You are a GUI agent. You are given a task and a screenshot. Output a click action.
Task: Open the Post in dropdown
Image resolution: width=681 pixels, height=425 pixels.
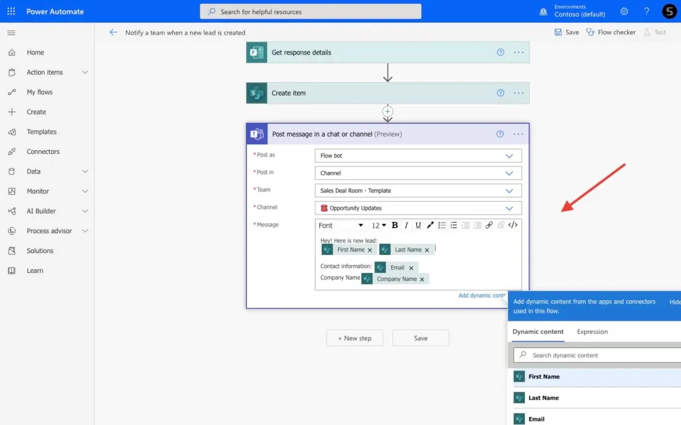point(418,173)
